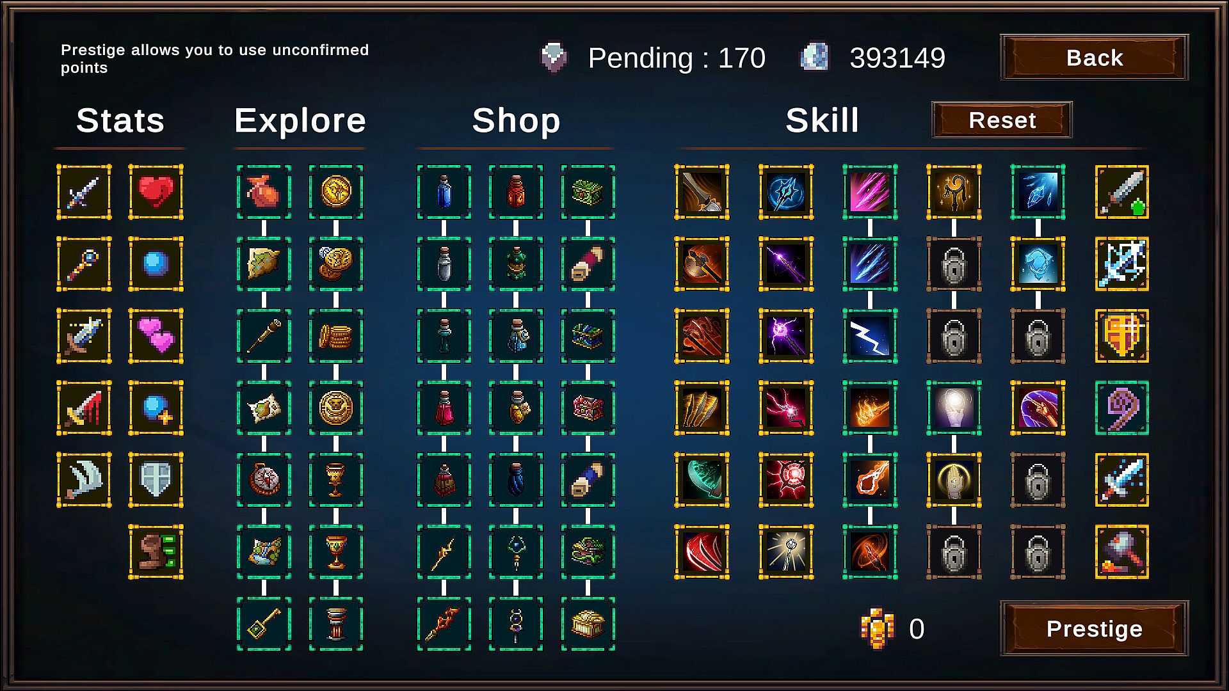The width and height of the screenshot is (1229, 691).
Task: Click the golden shield skill icon
Action: coord(1122,336)
